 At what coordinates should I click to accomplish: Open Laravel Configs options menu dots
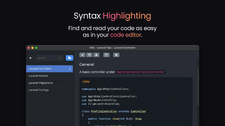click(x=70, y=90)
